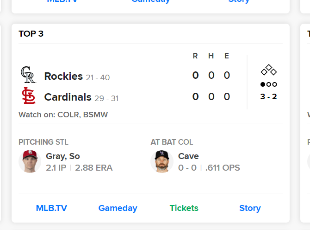Click the outs indicator dots
The height and width of the screenshot is (230, 310).
(269, 84)
